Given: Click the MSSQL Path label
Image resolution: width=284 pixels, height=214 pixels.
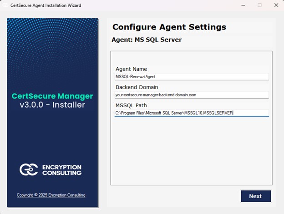Looking at the screenshot, I should pyautogui.click(x=132, y=105).
